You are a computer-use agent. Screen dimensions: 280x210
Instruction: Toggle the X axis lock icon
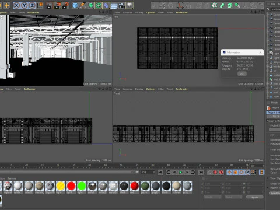pos(16,5)
